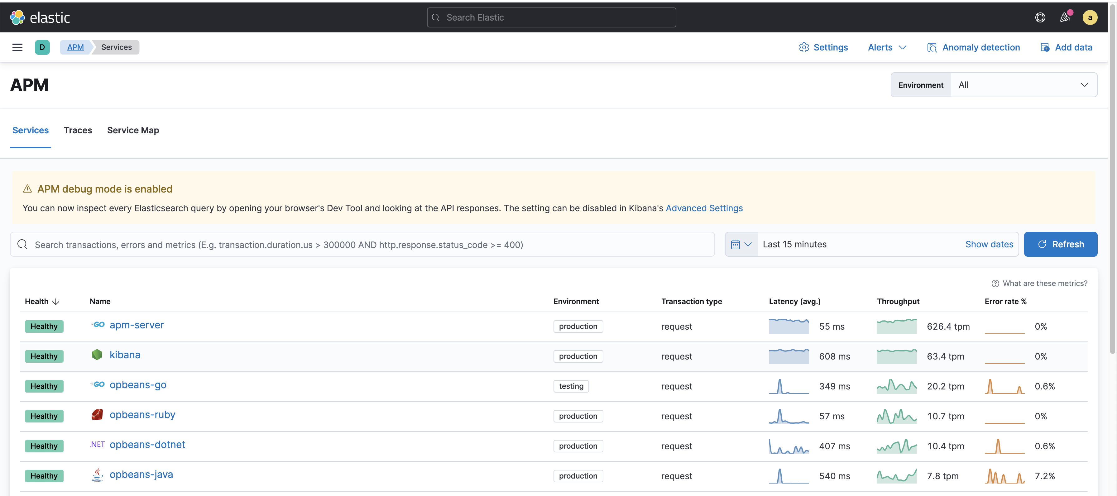The image size is (1117, 496).
Task: Click the Refresh button
Action: point(1060,245)
